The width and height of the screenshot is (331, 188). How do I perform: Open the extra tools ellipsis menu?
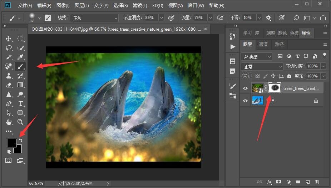pyautogui.click(x=9, y=131)
